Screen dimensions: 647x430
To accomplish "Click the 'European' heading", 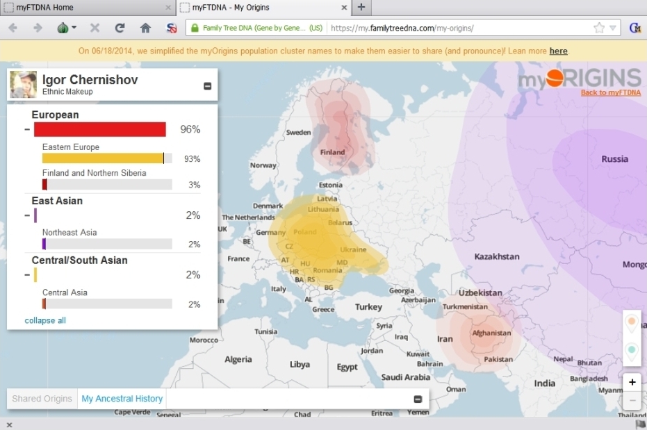I will [x=55, y=115].
